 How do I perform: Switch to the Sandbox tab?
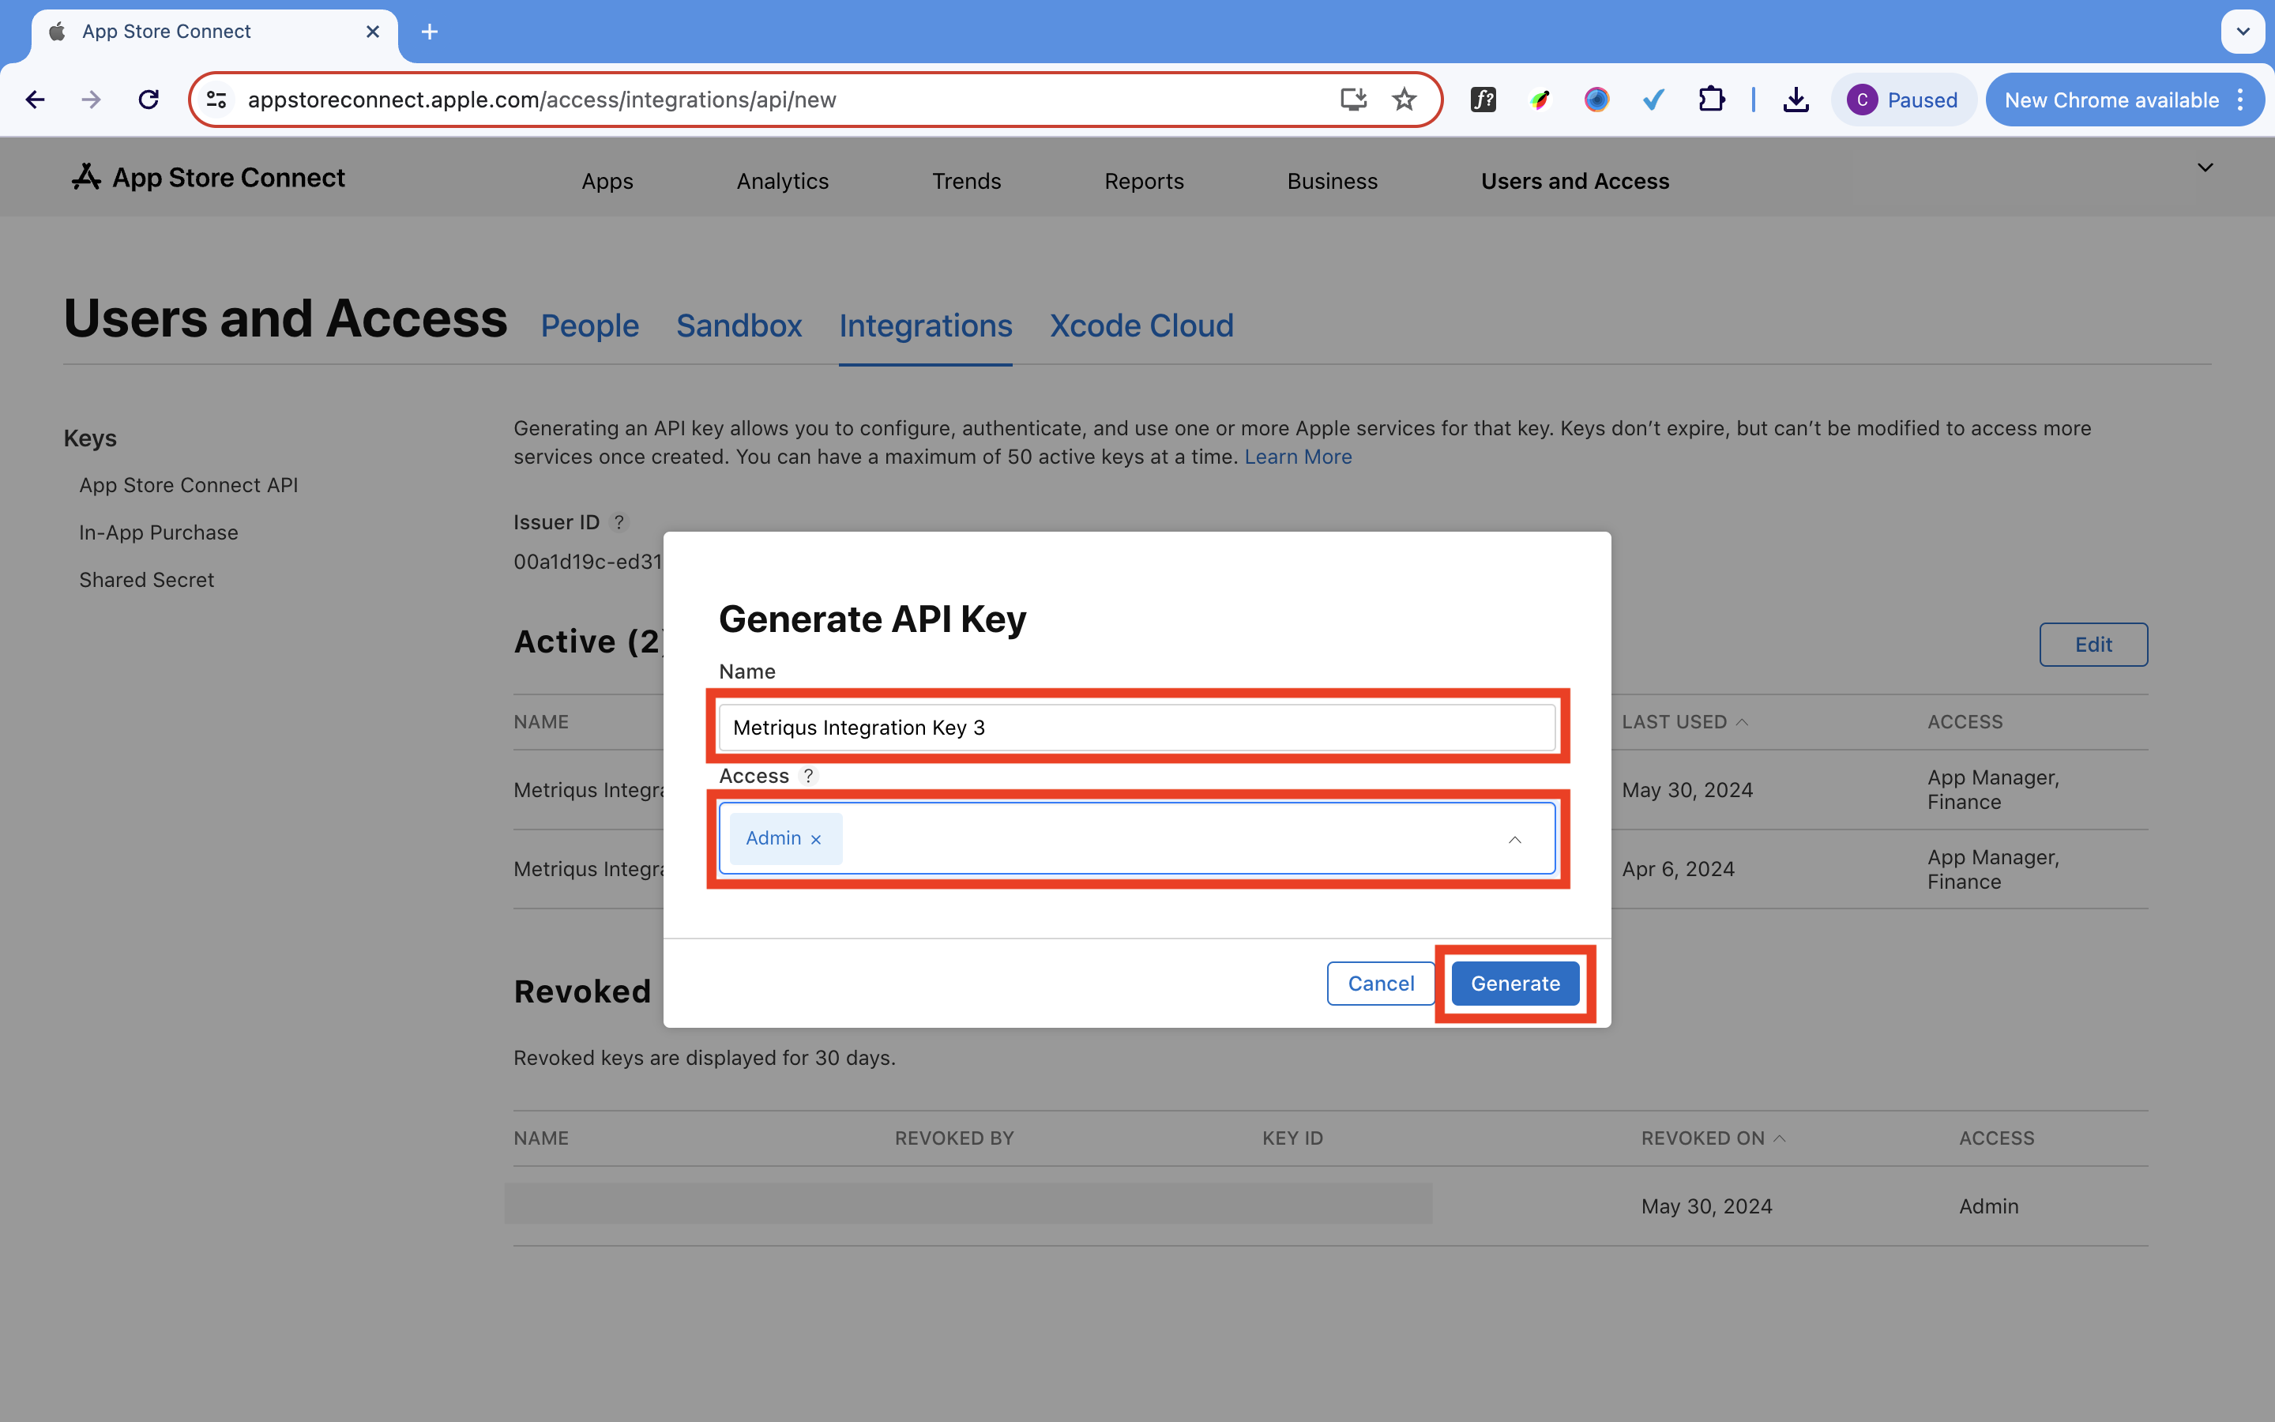(x=739, y=325)
